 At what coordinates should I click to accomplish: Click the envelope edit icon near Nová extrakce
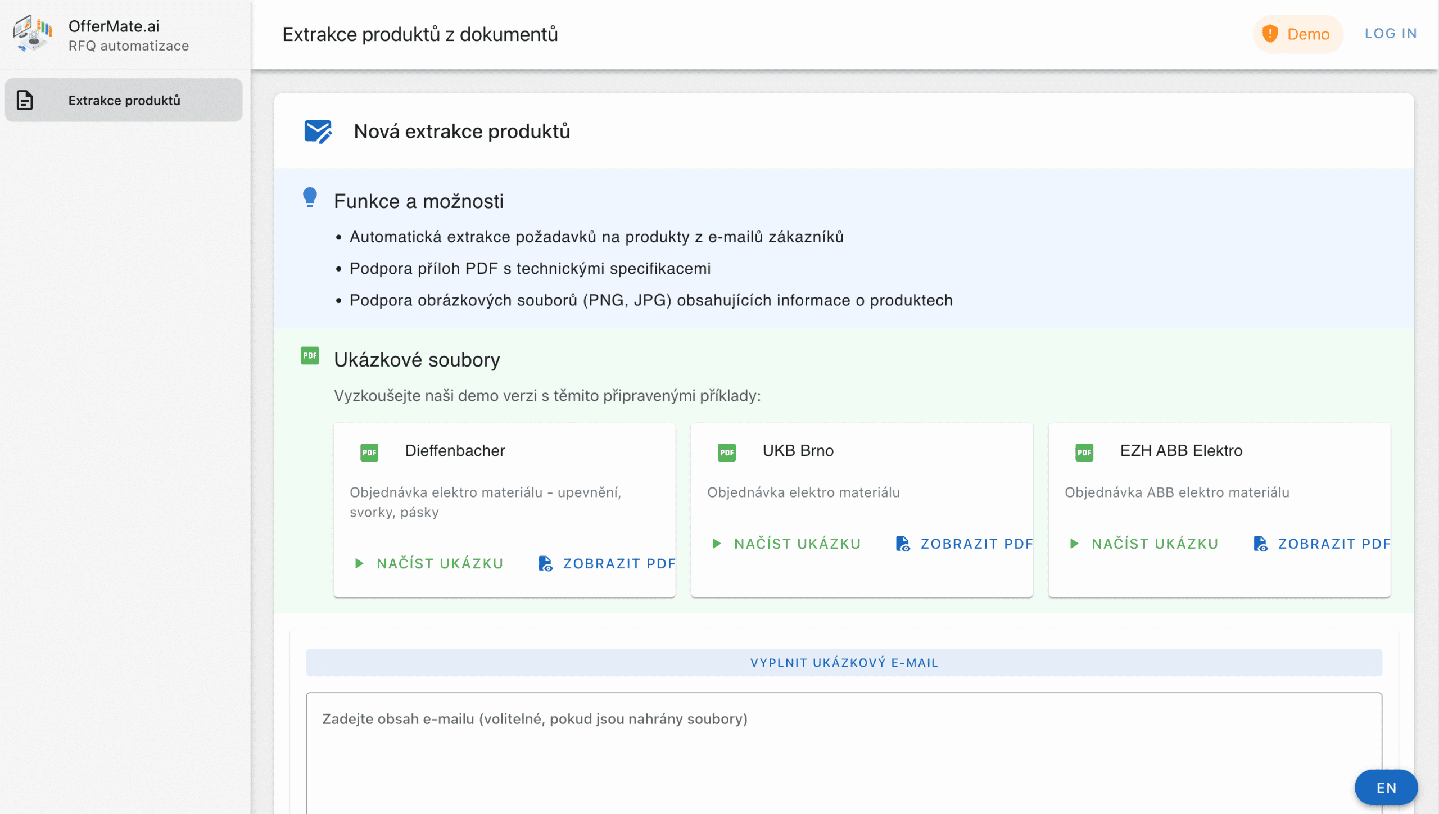pyautogui.click(x=318, y=132)
